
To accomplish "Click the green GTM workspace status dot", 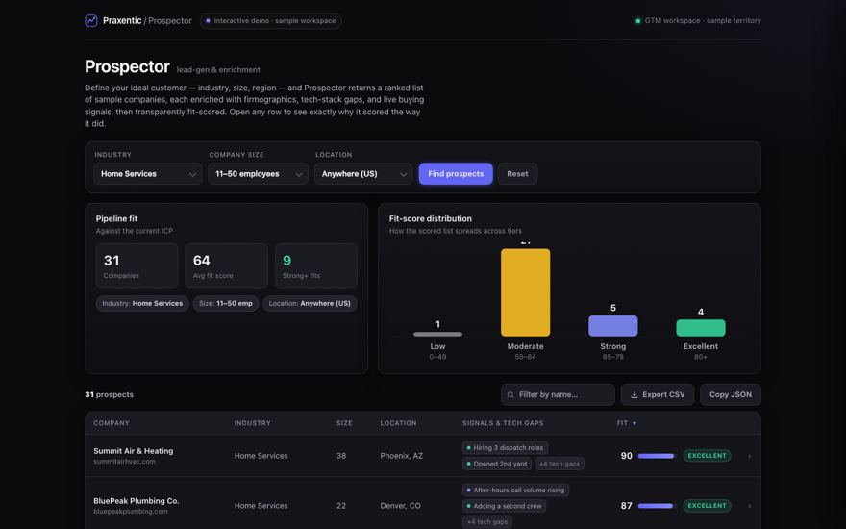I will pos(637,21).
